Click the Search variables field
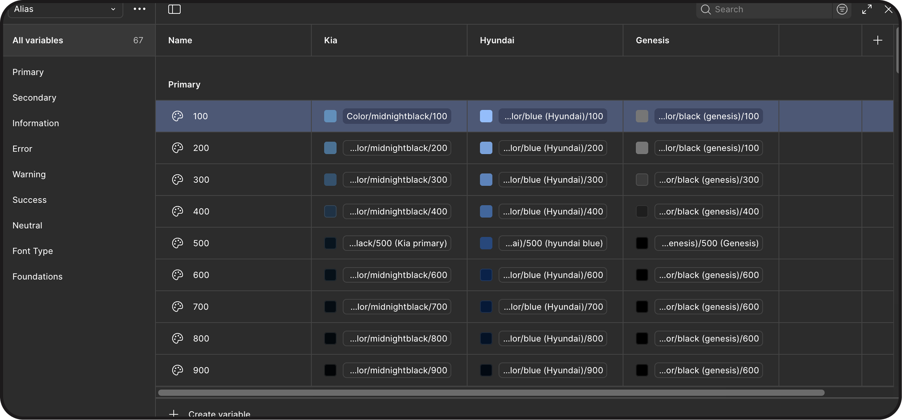This screenshot has height=420, width=902. tap(765, 10)
